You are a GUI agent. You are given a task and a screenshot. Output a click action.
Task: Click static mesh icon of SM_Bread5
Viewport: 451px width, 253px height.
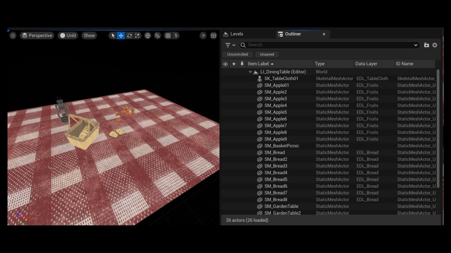point(260,180)
